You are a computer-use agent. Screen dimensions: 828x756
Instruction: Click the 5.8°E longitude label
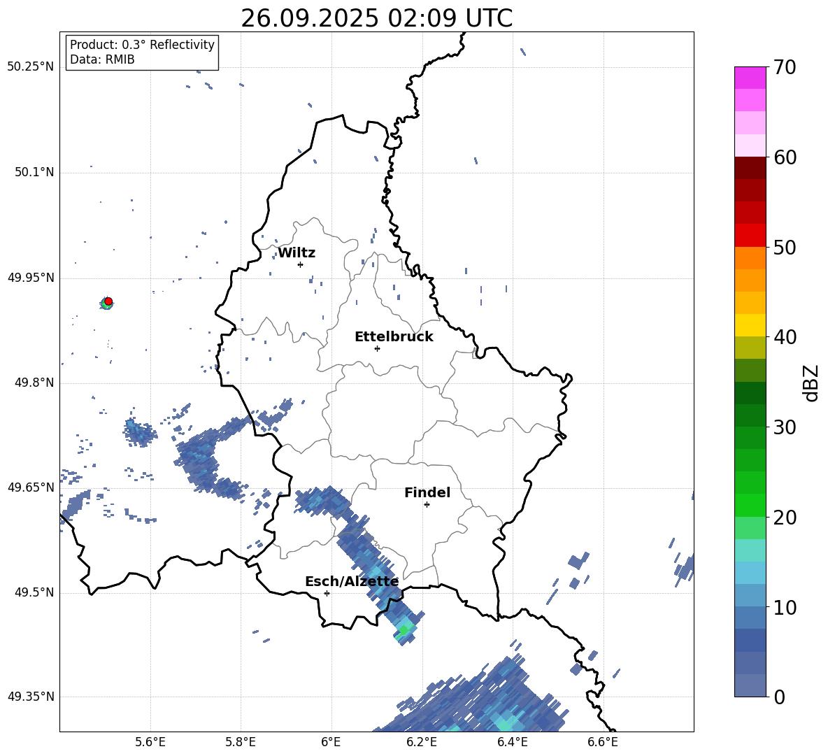pyautogui.click(x=241, y=742)
